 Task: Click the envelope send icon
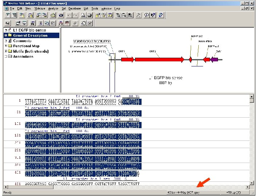(x=53, y=15)
